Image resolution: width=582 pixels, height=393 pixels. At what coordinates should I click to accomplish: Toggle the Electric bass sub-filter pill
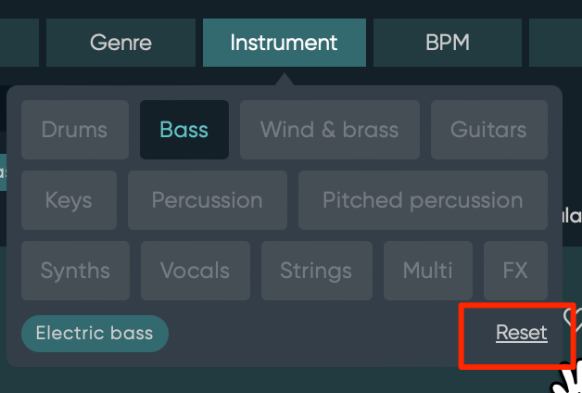coord(95,334)
